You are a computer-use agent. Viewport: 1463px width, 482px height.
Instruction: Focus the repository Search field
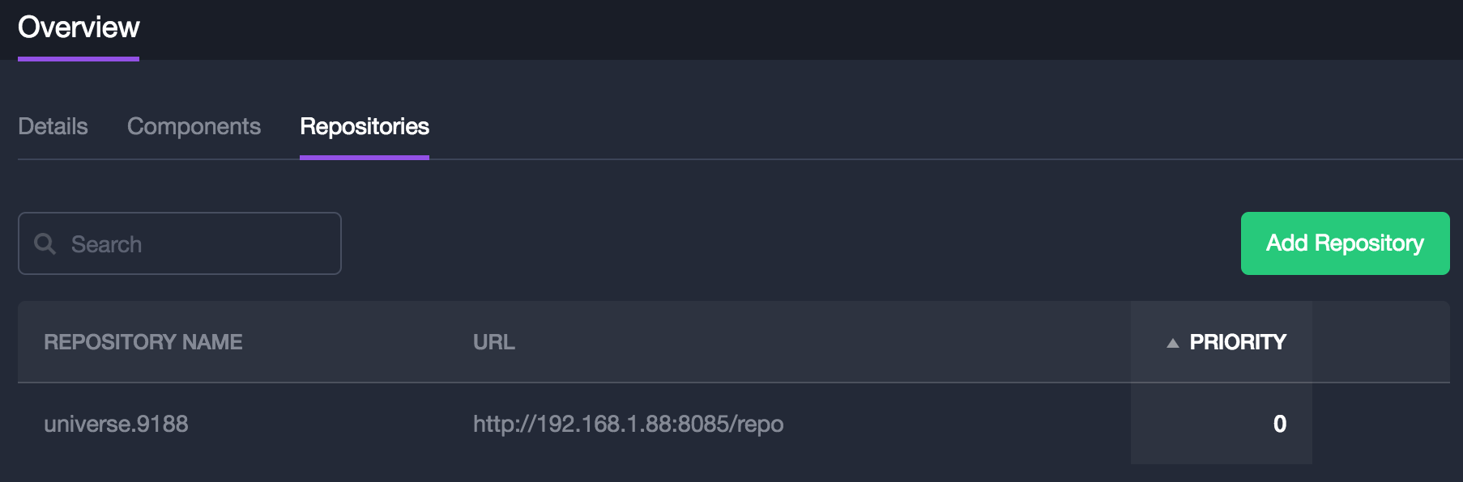pyautogui.click(x=194, y=243)
